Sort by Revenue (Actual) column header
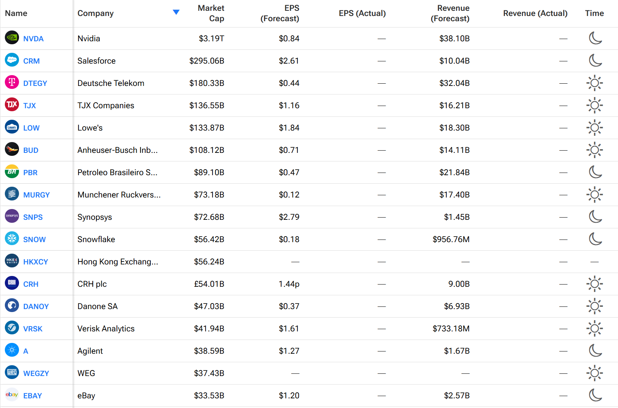 pyautogui.click(x=535, y=13)
